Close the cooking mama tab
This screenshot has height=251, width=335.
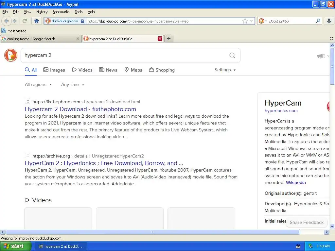click(78, 39)
